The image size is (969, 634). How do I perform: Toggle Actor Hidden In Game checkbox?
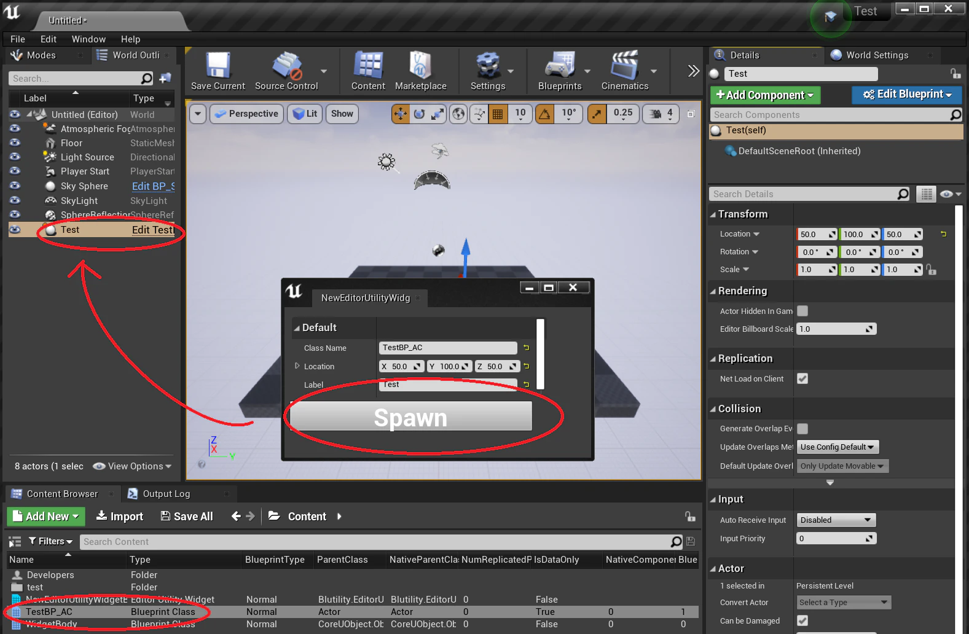802,311
